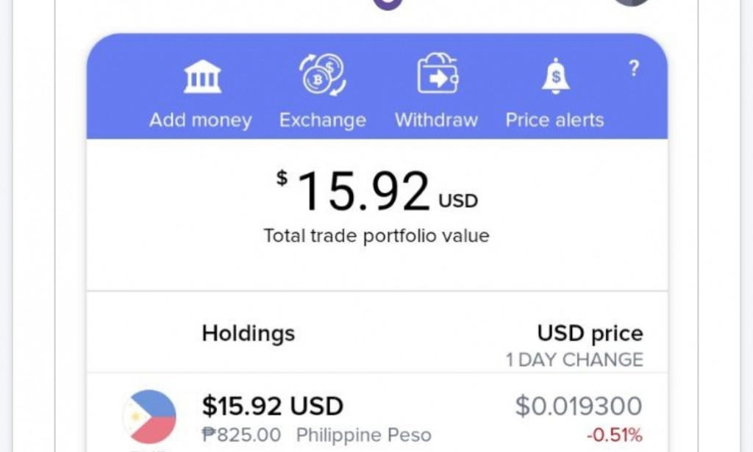
Task: Tap the Withdraw label
Action: click(436, 120)
